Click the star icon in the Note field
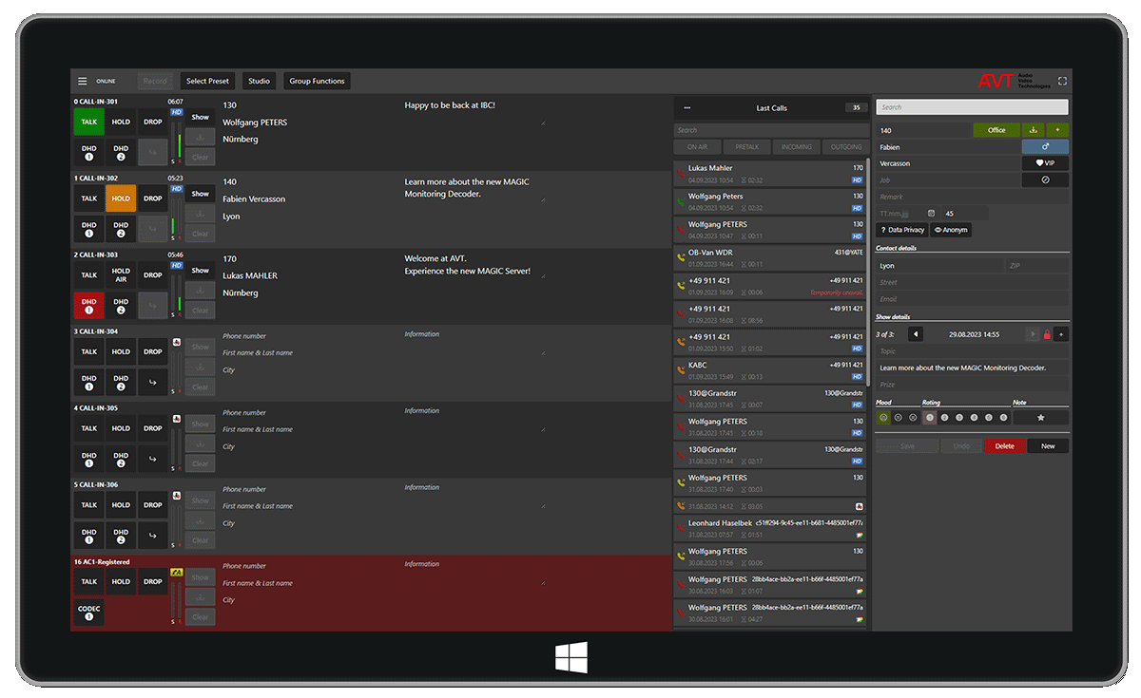 (1040, 418)
